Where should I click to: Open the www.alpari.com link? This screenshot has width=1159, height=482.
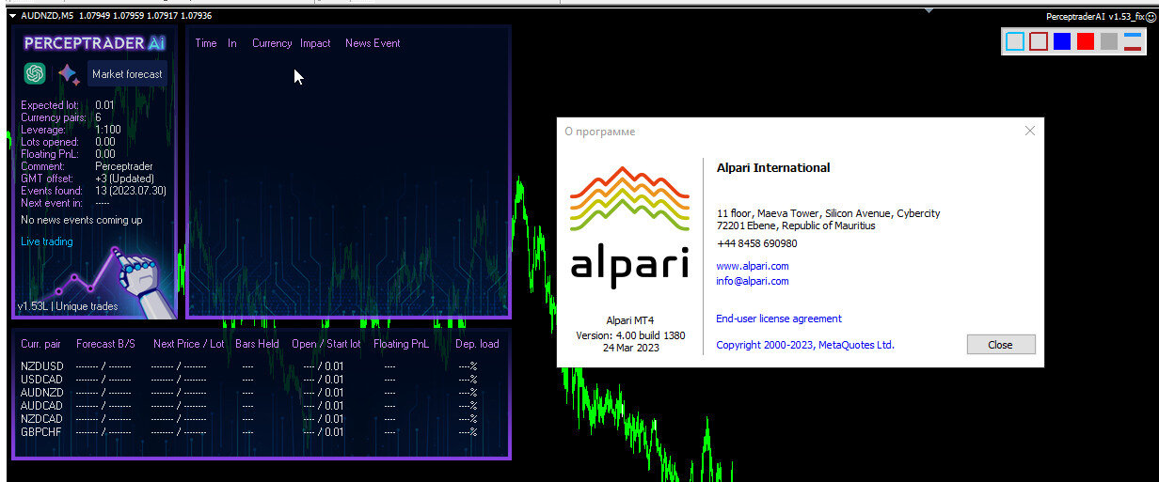point(753,266)
